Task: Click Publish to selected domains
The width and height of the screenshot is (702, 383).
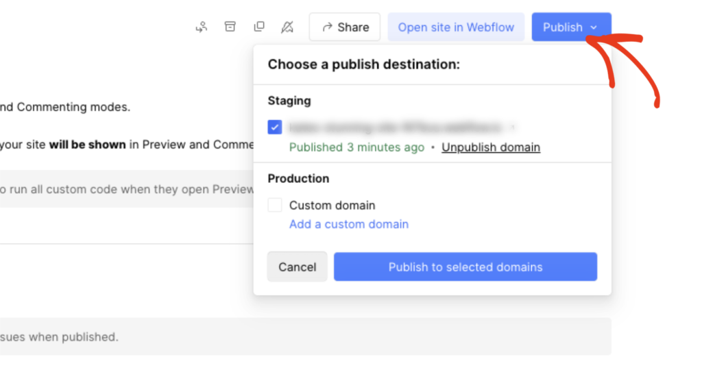Action: 465,267
